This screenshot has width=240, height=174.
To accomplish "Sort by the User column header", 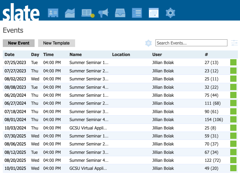I will [x=157, y=55].
